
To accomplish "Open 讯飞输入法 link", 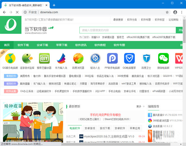I will pos(39,84).
